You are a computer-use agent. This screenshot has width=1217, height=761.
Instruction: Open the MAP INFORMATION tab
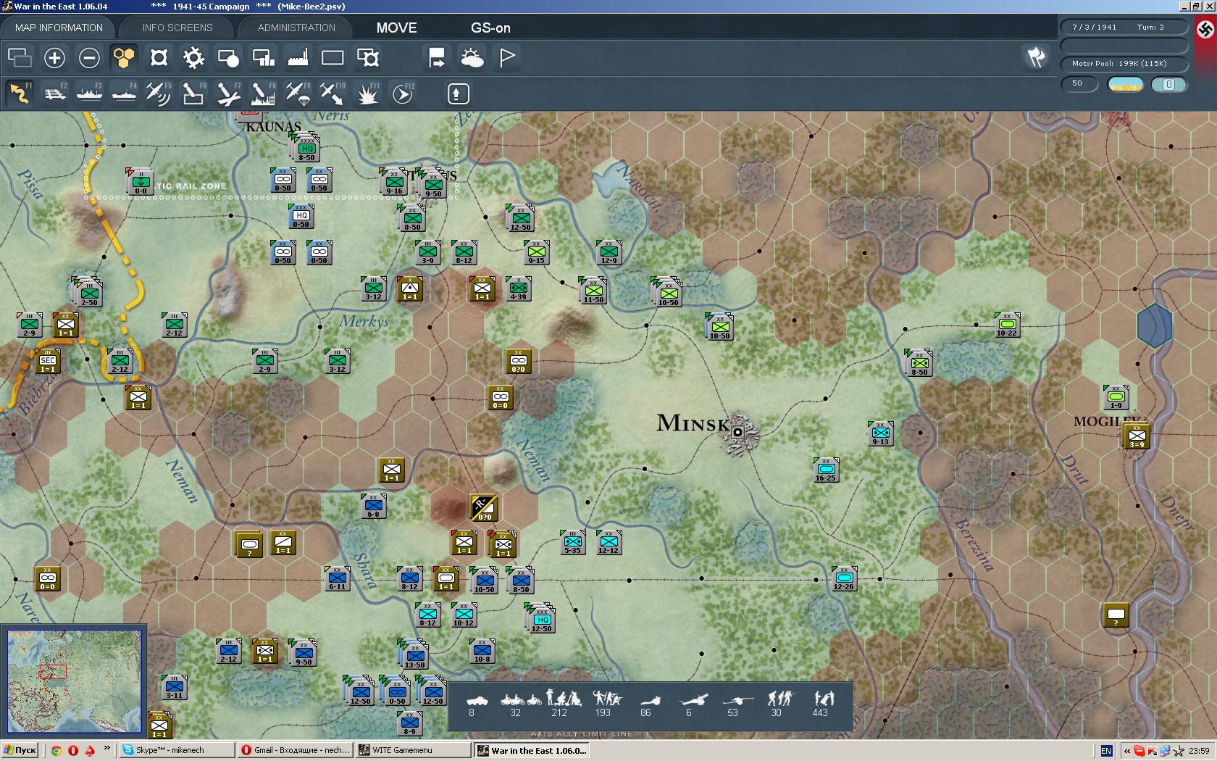pyautogui.click(x=59, y=28)
